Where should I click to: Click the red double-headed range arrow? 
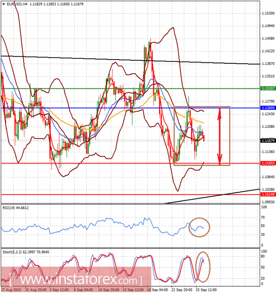pos(220,137)
